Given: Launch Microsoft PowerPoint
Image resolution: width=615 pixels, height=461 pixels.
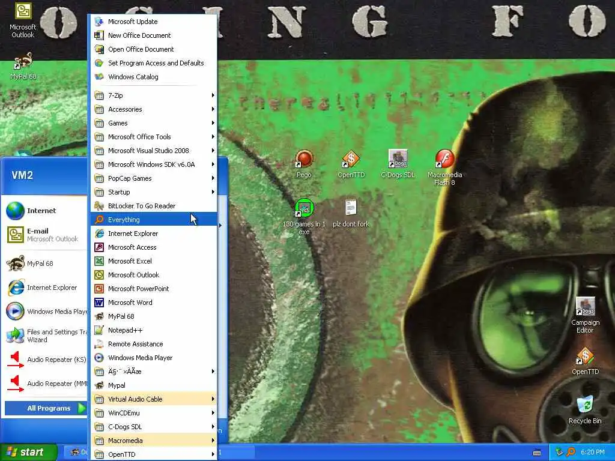Looking at the screenshot, I should 154,289.
